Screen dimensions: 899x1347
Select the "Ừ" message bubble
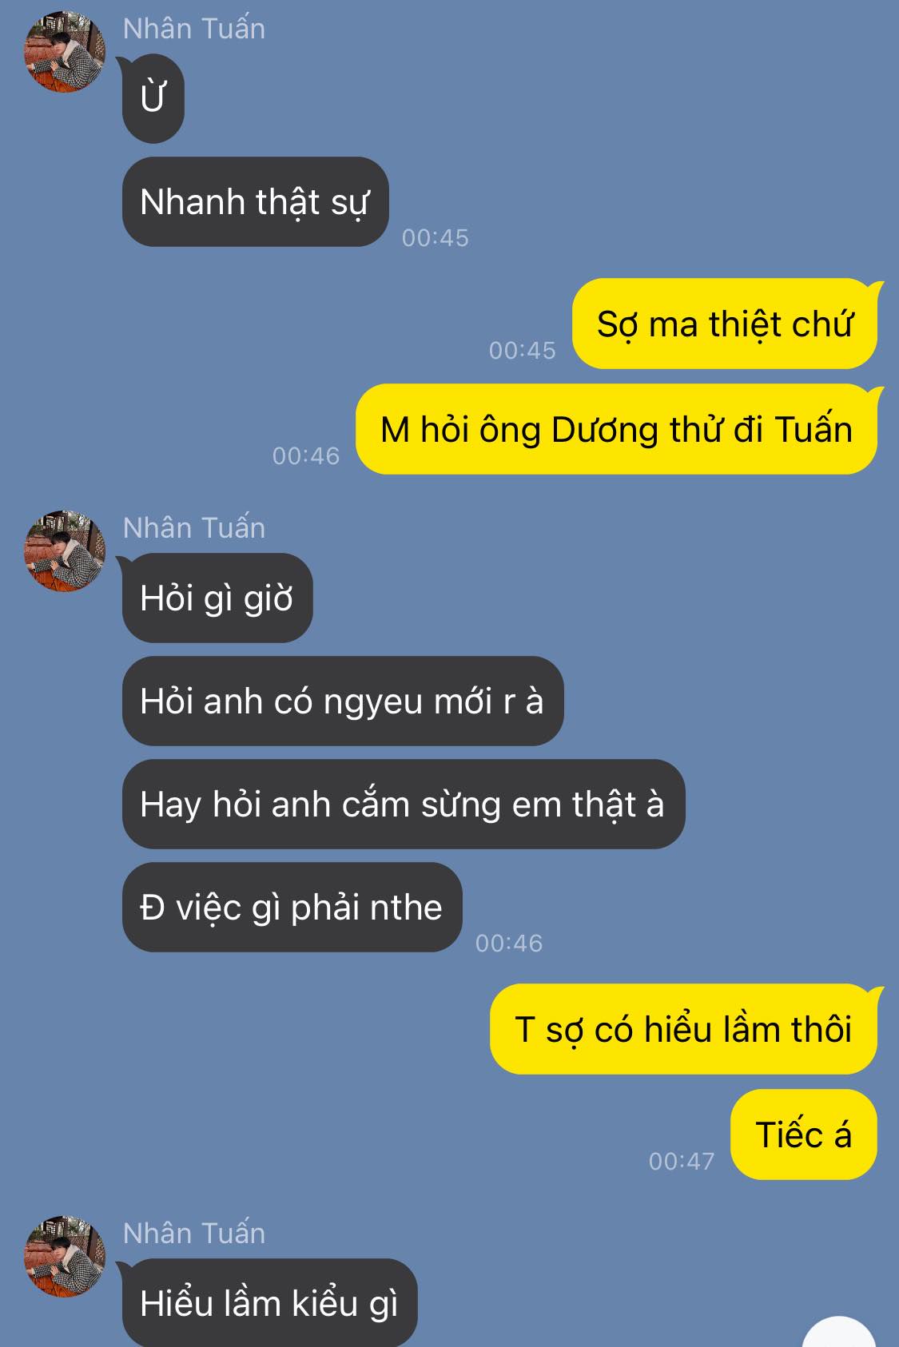tap(153, 99)
